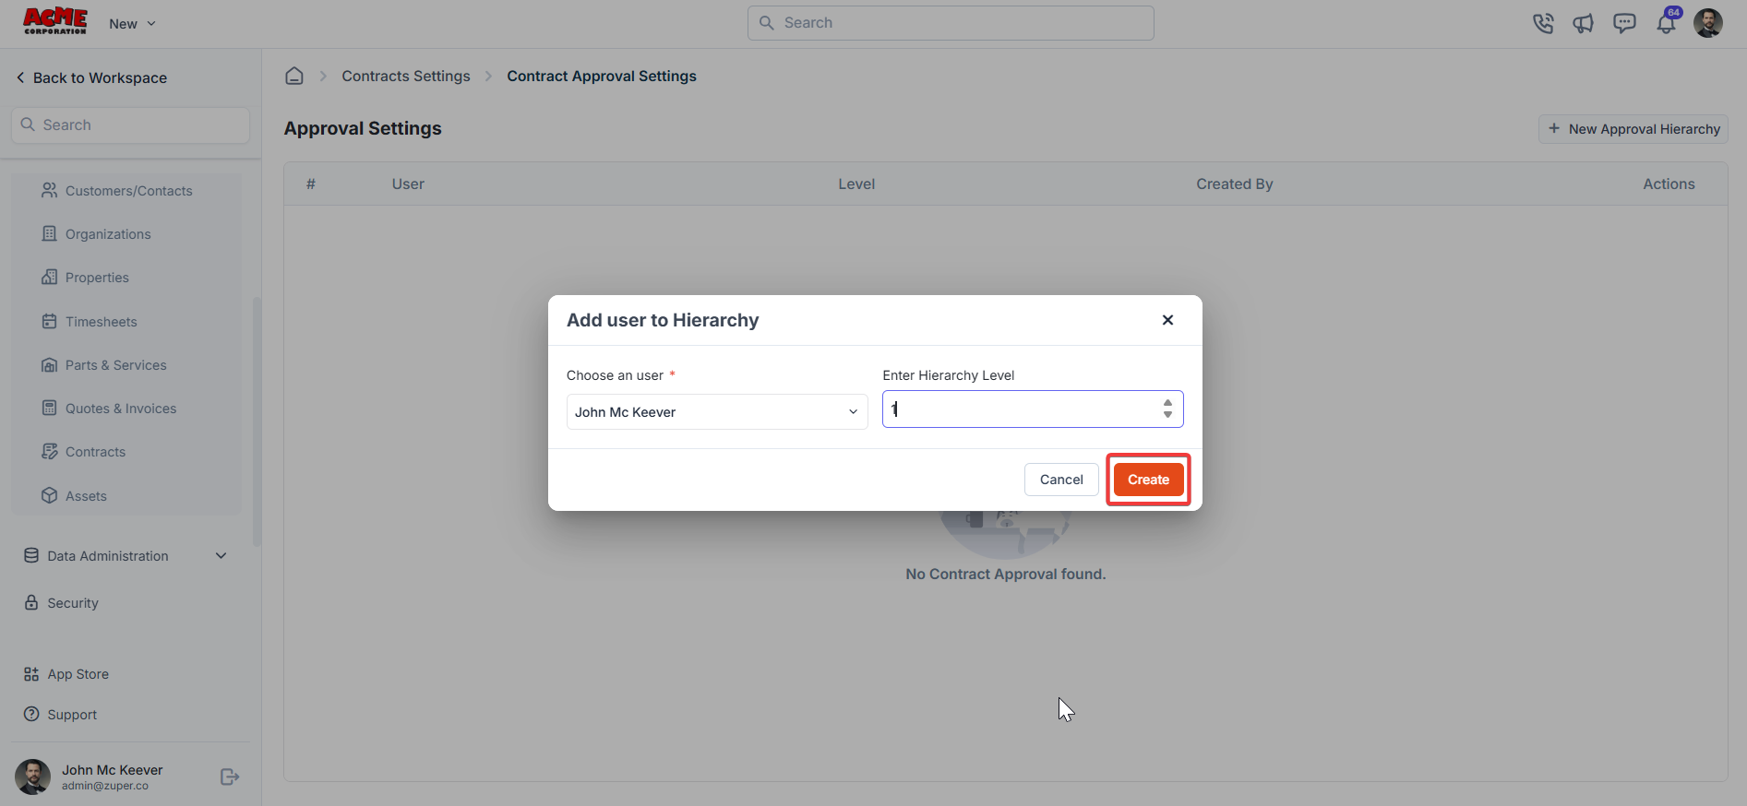Increase the hierarchy level with up arrow

click(1167, 403)
